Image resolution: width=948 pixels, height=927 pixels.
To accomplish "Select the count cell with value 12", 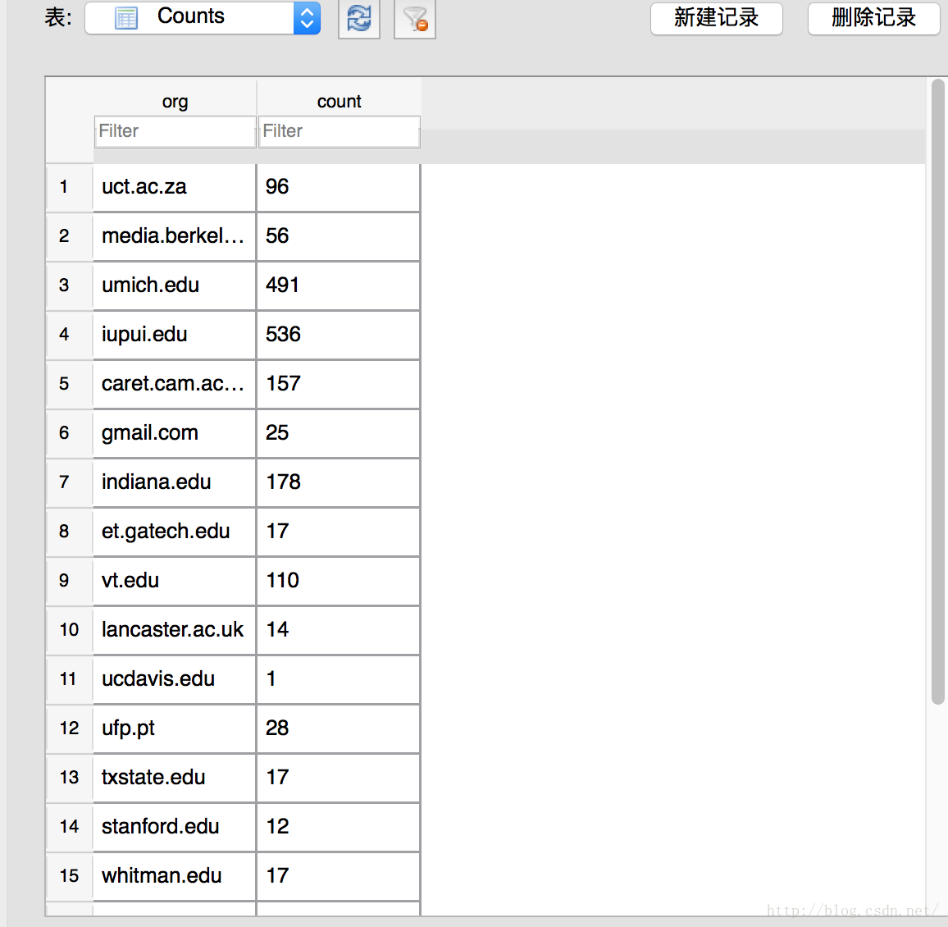I will 339,827.
